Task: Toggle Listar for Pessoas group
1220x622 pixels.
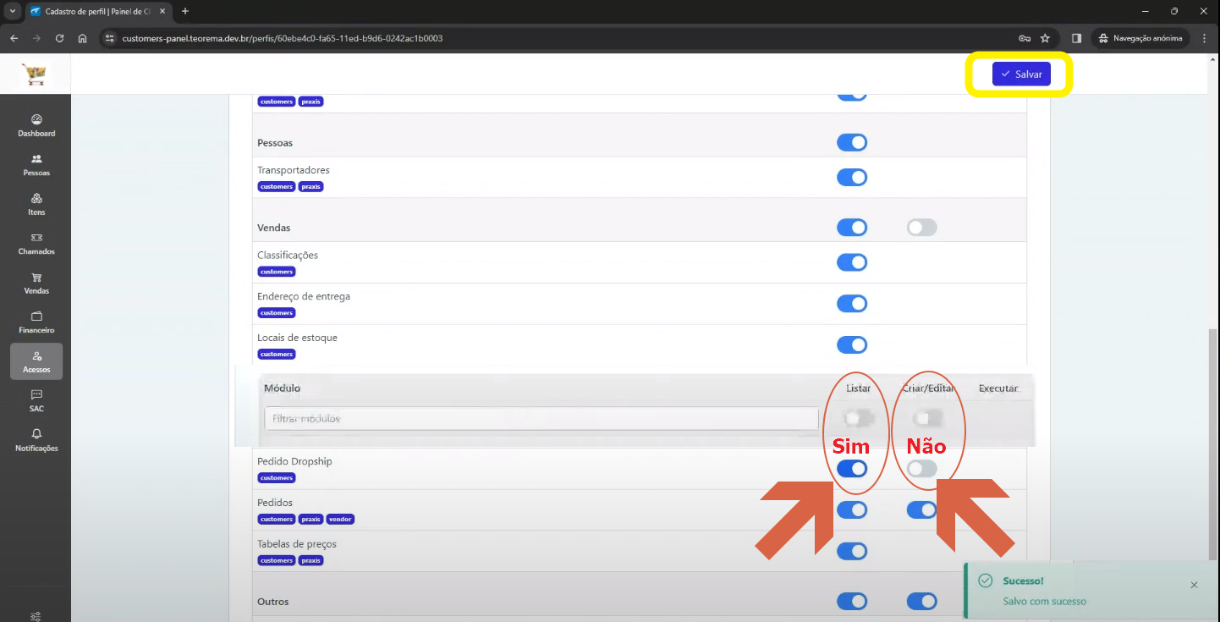Action: (852, 142)
